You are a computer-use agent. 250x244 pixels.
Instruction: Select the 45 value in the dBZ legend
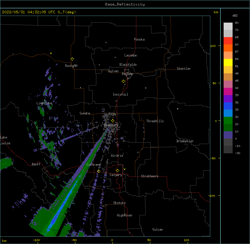(237, 81)
